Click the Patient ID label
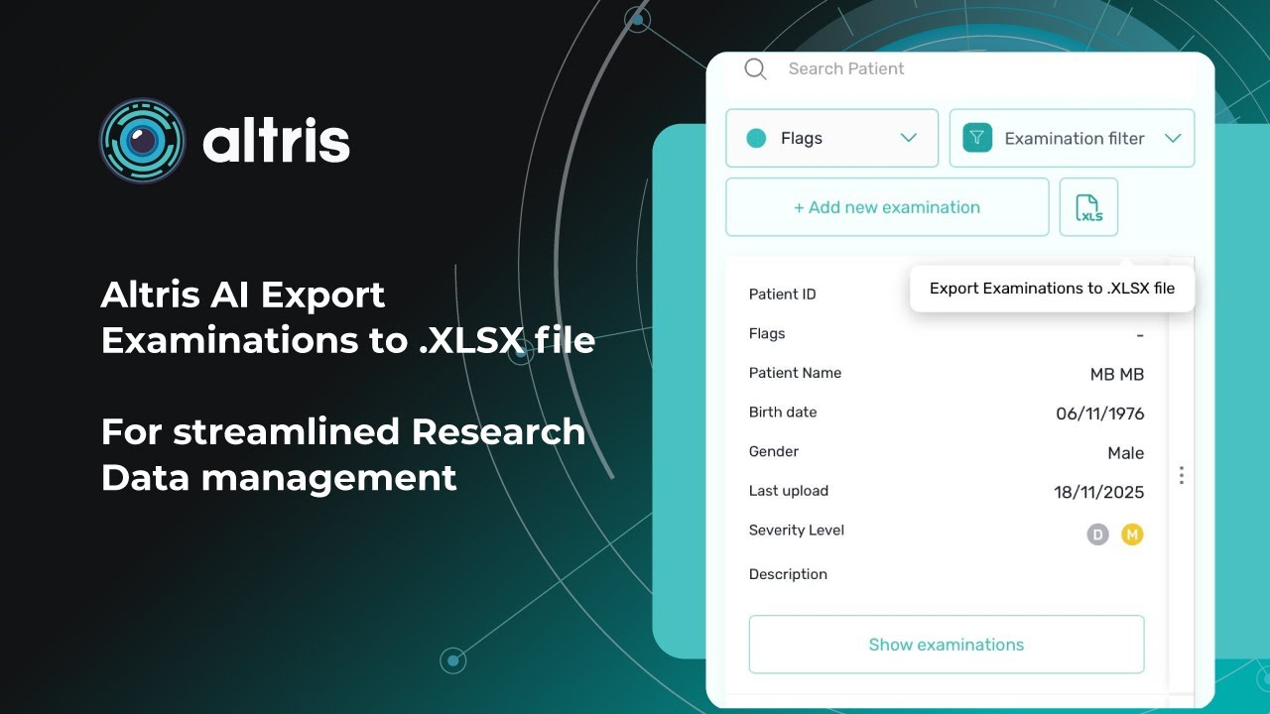 coord(782,295)
